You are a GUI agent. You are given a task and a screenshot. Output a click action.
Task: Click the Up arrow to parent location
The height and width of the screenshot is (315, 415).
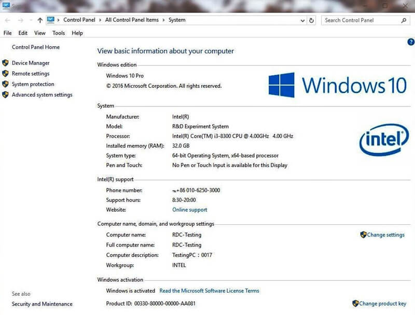click(x=40, y=20)
